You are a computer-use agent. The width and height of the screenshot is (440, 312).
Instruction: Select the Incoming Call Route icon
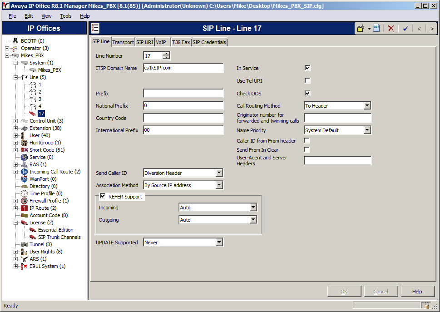pyautogui.click(x=25, y=172)
